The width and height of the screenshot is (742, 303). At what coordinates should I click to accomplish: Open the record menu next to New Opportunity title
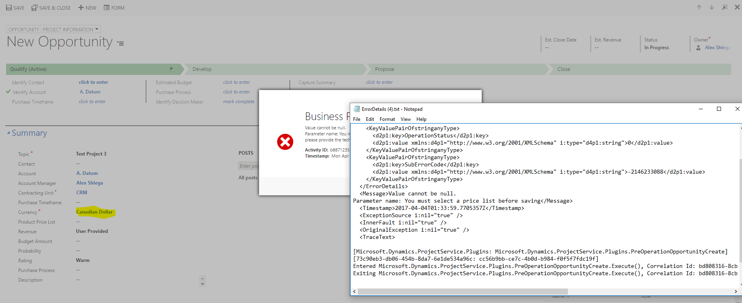pos(120,43)
